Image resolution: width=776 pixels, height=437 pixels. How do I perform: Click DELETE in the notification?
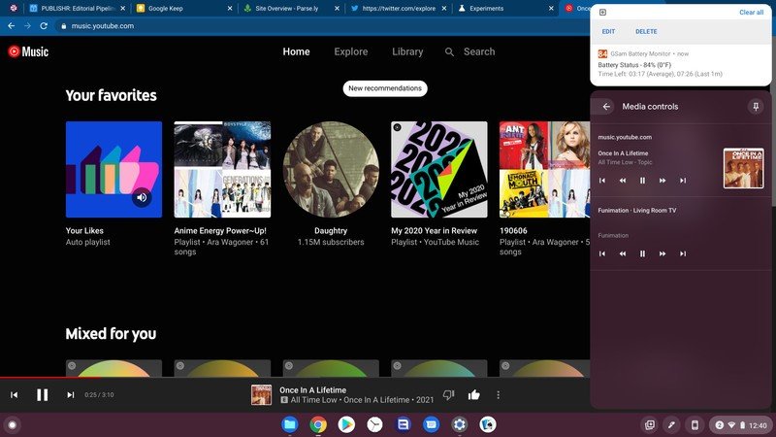(x=646, y=31)
